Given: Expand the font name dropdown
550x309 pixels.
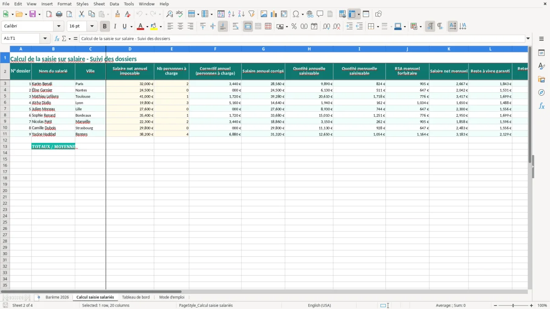Looking at the screenshot, I should point(59,27).
